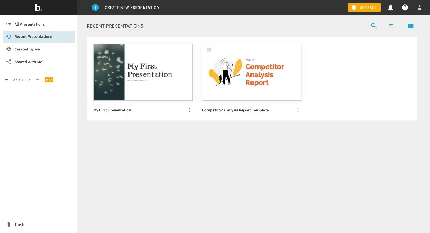Open the help question mark icon
The height and width of the screenshot is (233, 430).
click(x=405, y=7)
